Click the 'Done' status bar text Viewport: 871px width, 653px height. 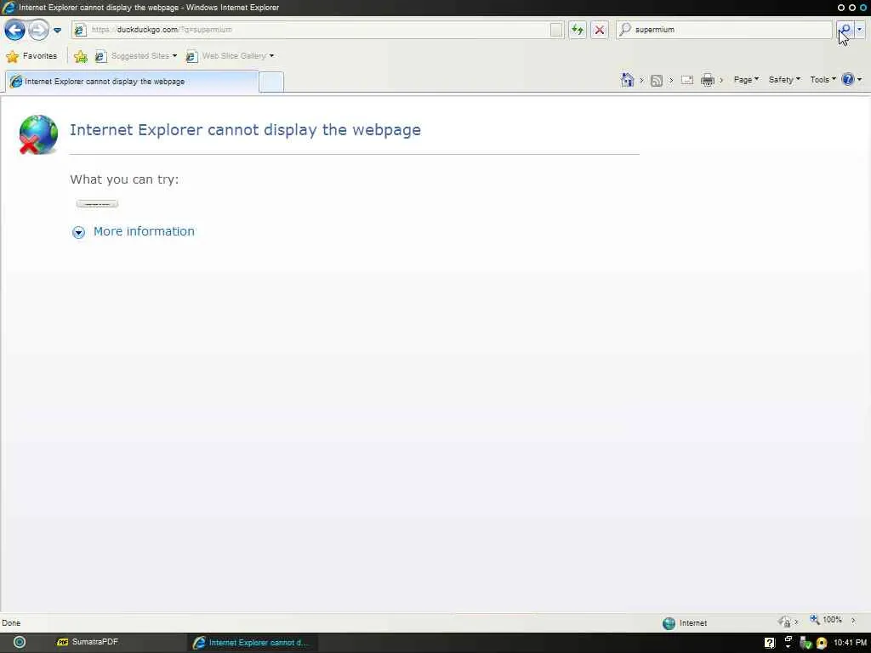pyautogui.click(x=11, y=623)
